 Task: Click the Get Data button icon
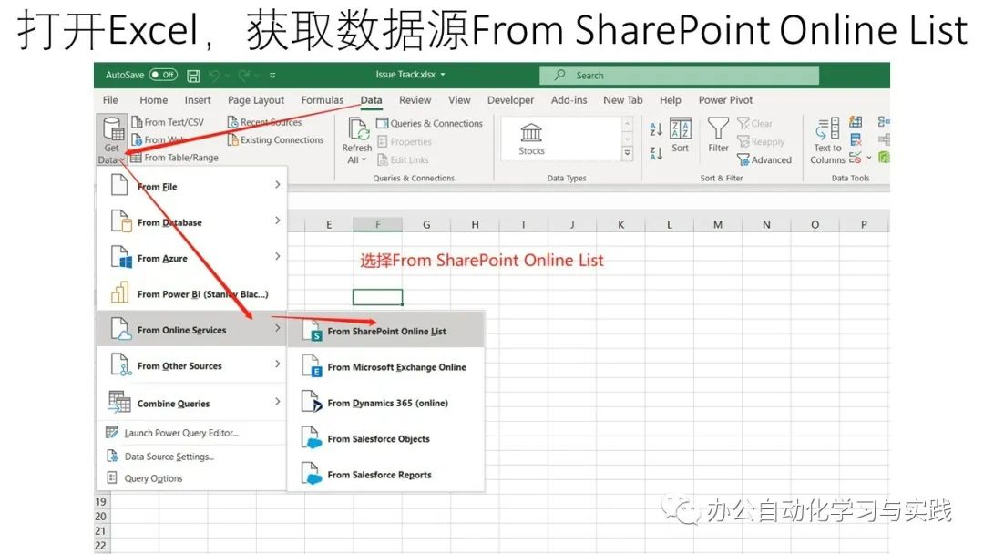point(113,128)
